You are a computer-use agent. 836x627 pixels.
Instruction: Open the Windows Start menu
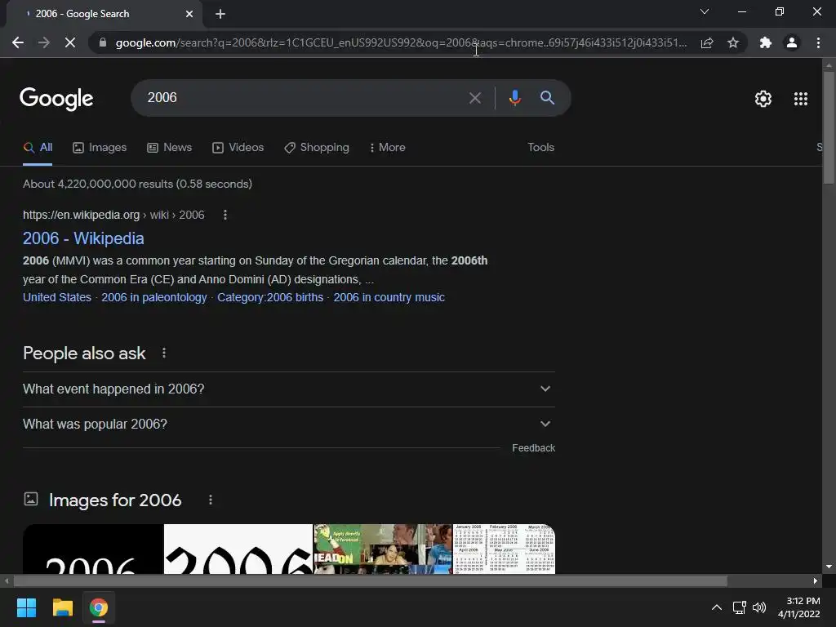coord(26,607)
